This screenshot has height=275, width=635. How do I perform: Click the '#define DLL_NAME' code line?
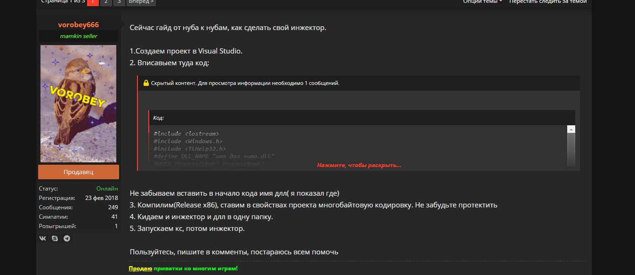[x=214, y=156]
